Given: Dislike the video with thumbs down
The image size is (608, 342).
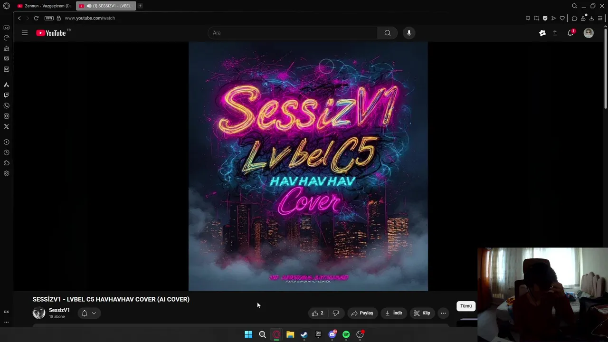Looking at the screenshot, I should tap(335, 313).
